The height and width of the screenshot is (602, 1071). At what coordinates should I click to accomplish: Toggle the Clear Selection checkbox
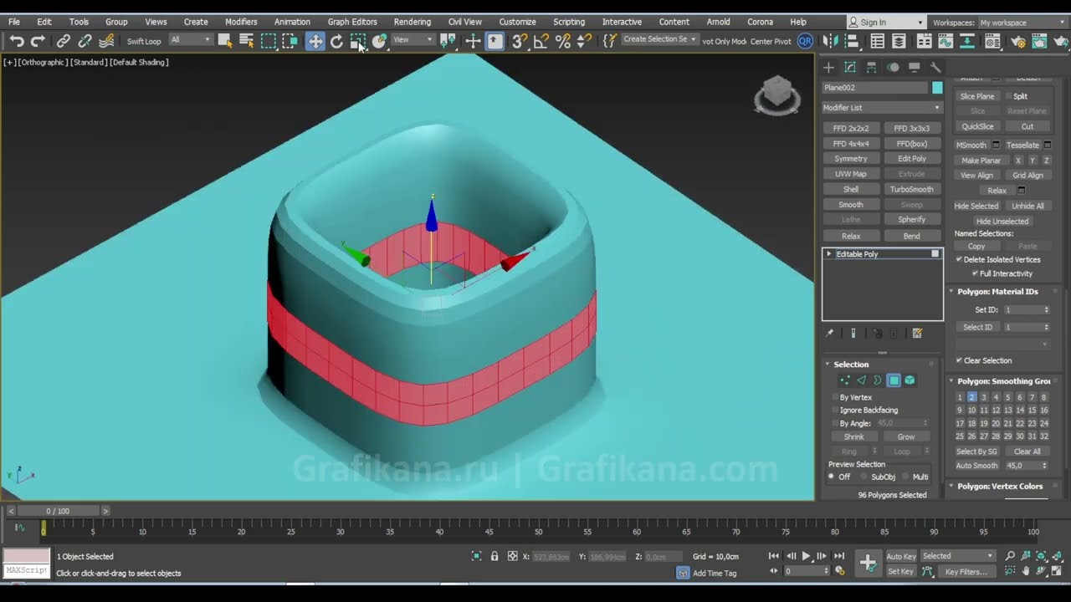click(959, 360)
